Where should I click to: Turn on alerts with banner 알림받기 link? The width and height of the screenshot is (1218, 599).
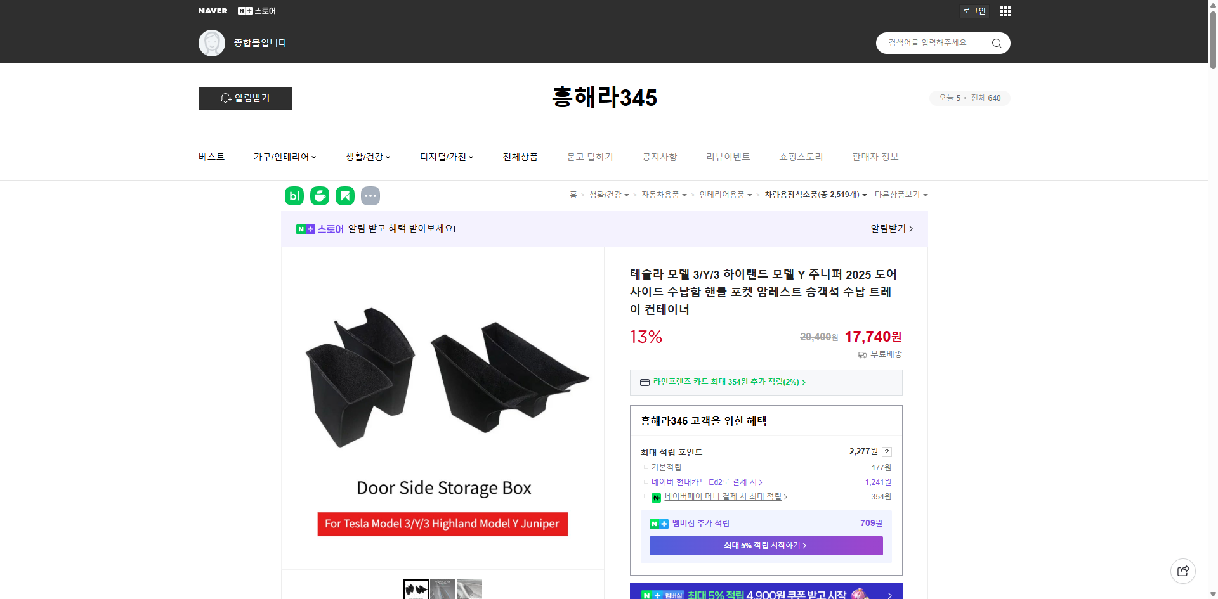coord(887,229)
